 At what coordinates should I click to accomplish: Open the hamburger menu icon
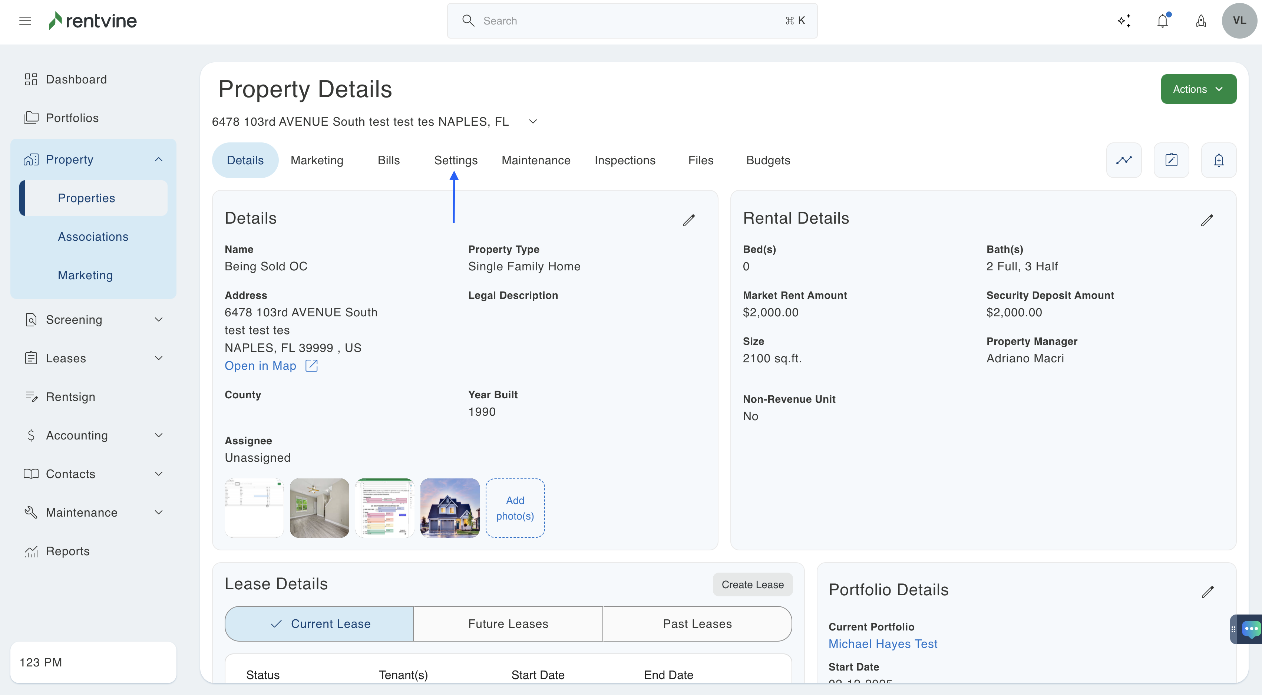pos(25,21)
